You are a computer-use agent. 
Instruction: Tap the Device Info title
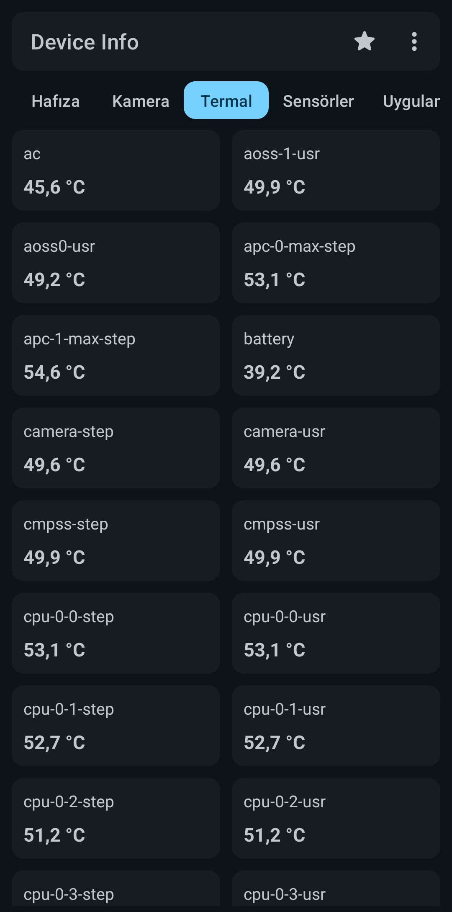pyautogui.click(x=85, y=42)
